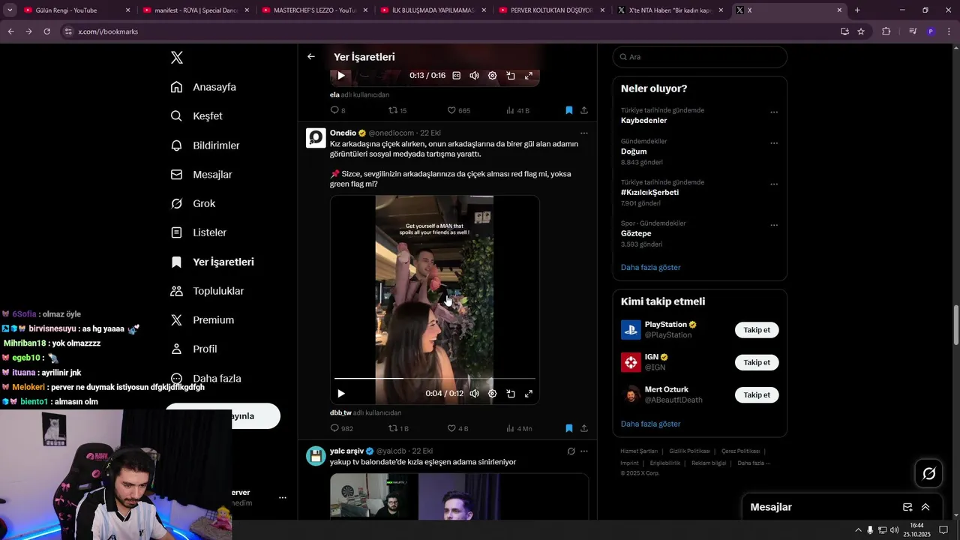
Task: Seek the Onedio video progress bar
Action: click(435, 379)
